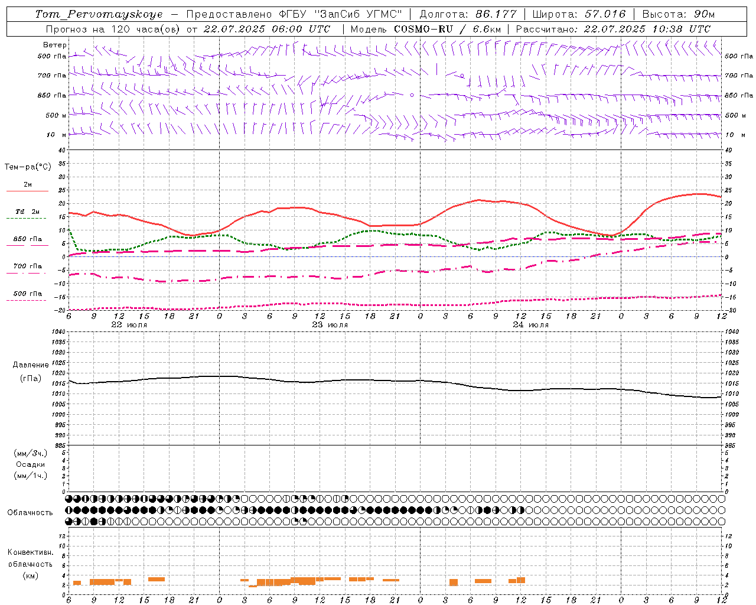Viewport: 756px width, 605px height.
Task: Click the 22 июля date label
Action: (129, 325)
